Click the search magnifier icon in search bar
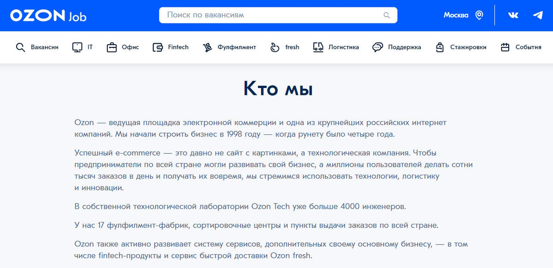The image size is (553, 268). point(387,15)
